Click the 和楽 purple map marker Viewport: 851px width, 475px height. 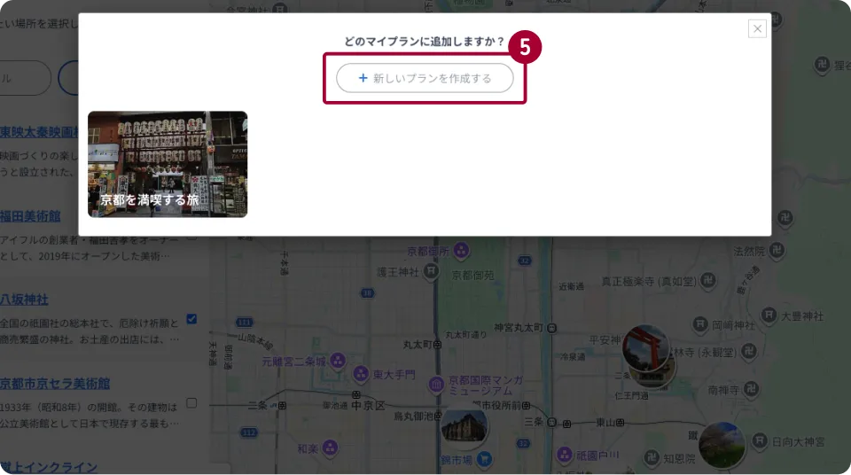(330, 448)
